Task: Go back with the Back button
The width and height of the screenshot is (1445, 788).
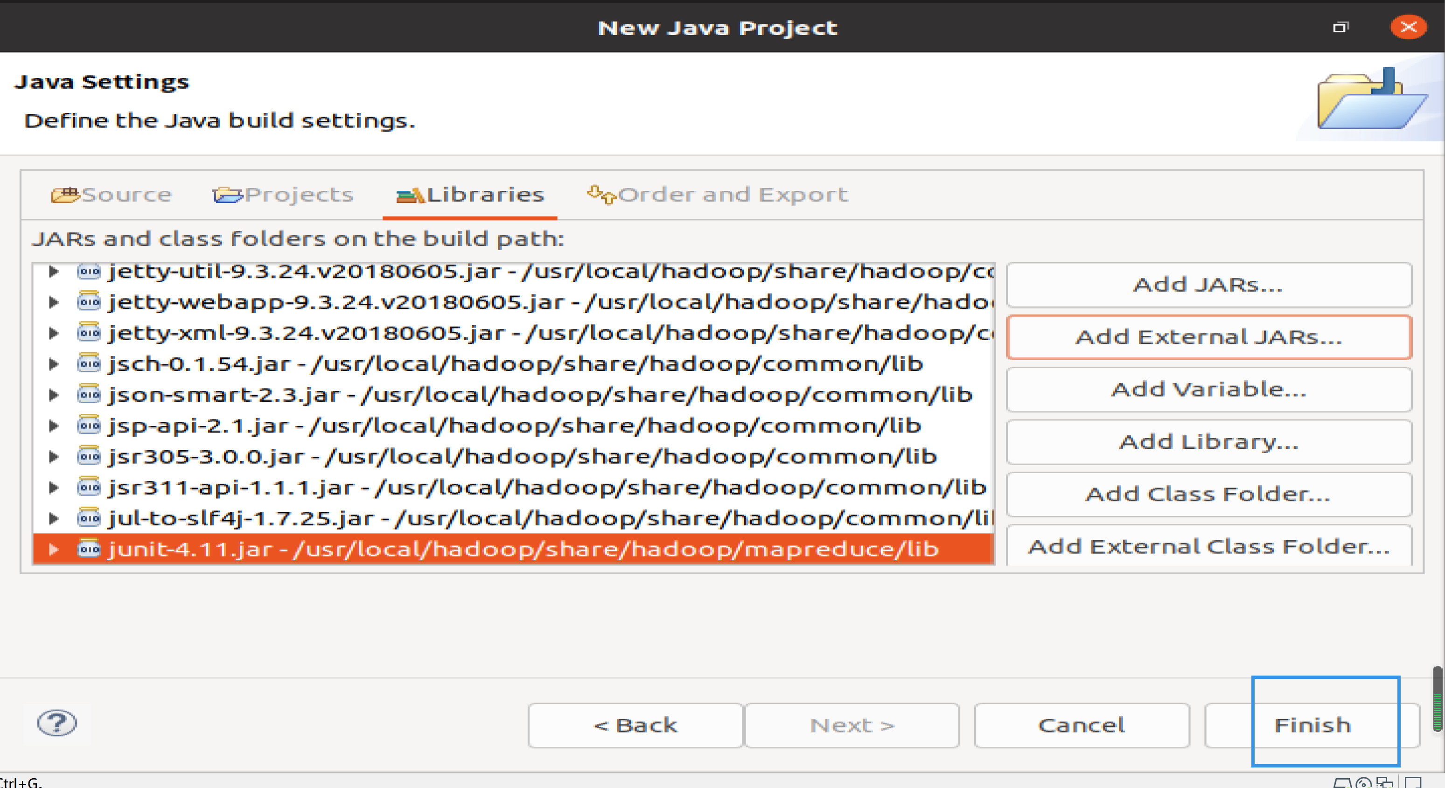Action: pos(635,725)
